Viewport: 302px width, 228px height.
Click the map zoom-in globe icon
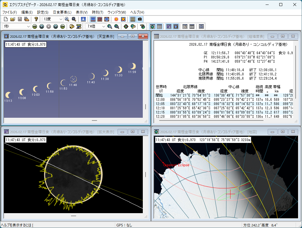(x=109, y=27)
